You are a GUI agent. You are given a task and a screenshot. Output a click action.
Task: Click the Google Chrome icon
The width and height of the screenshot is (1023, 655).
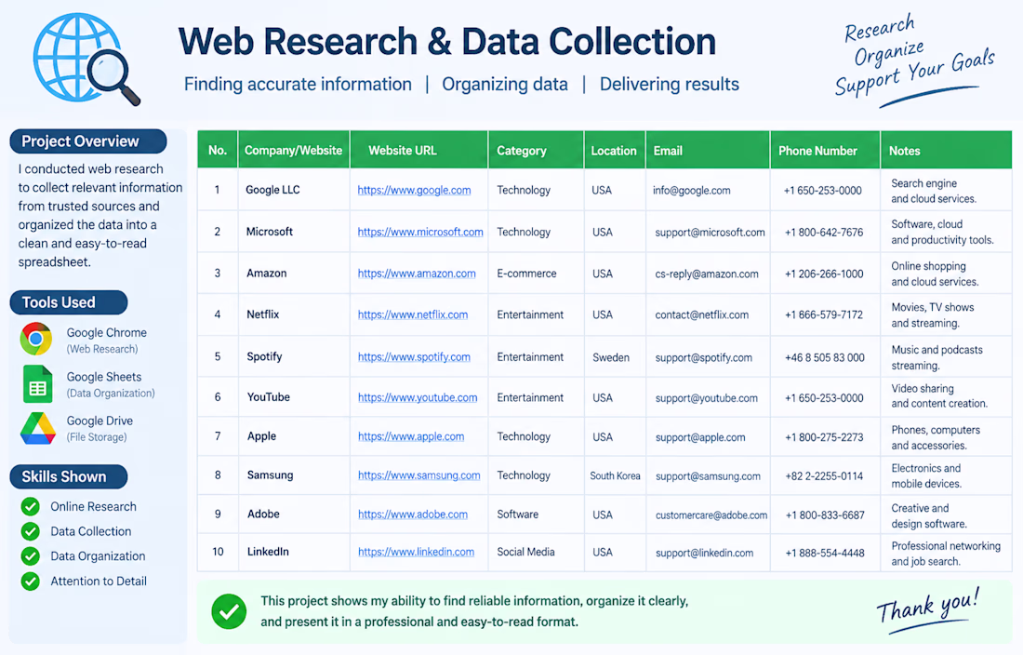pyautogui.click(x=36, y=340)
